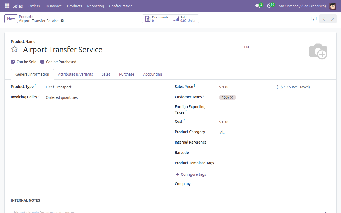
Task: Show help tooltip for Product Type
Action: [35, 85]
